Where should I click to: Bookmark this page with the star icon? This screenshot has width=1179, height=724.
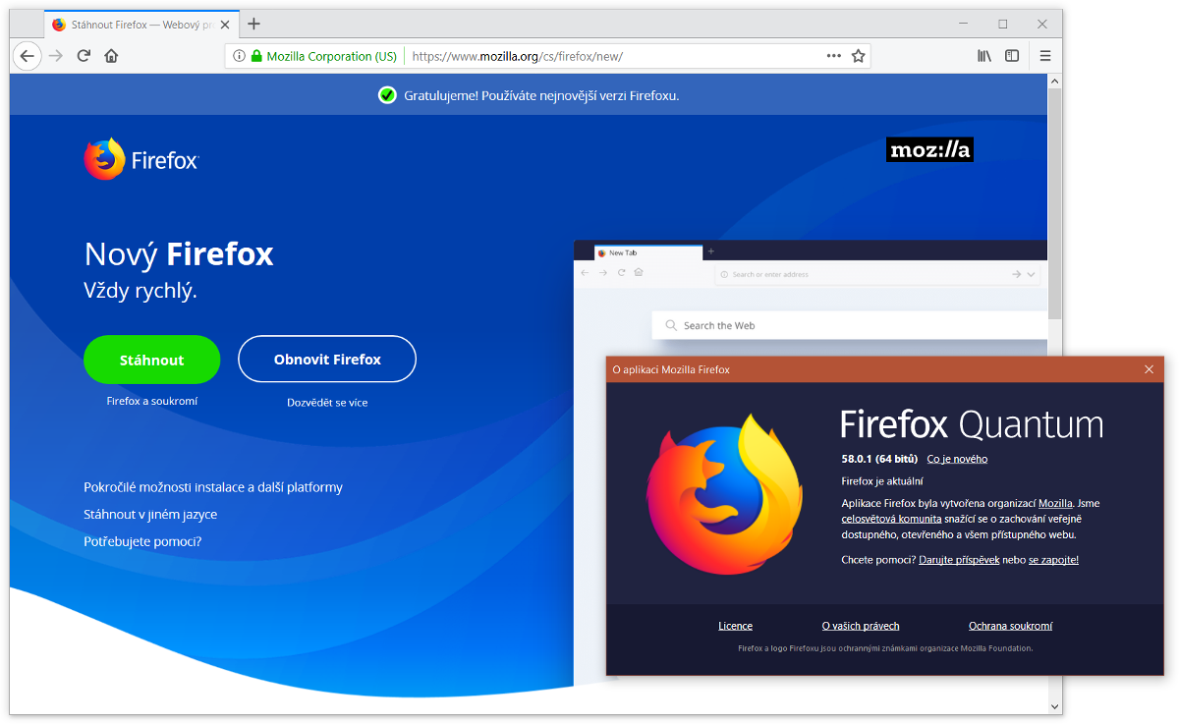pyautogui.click(x=859, y=56)
